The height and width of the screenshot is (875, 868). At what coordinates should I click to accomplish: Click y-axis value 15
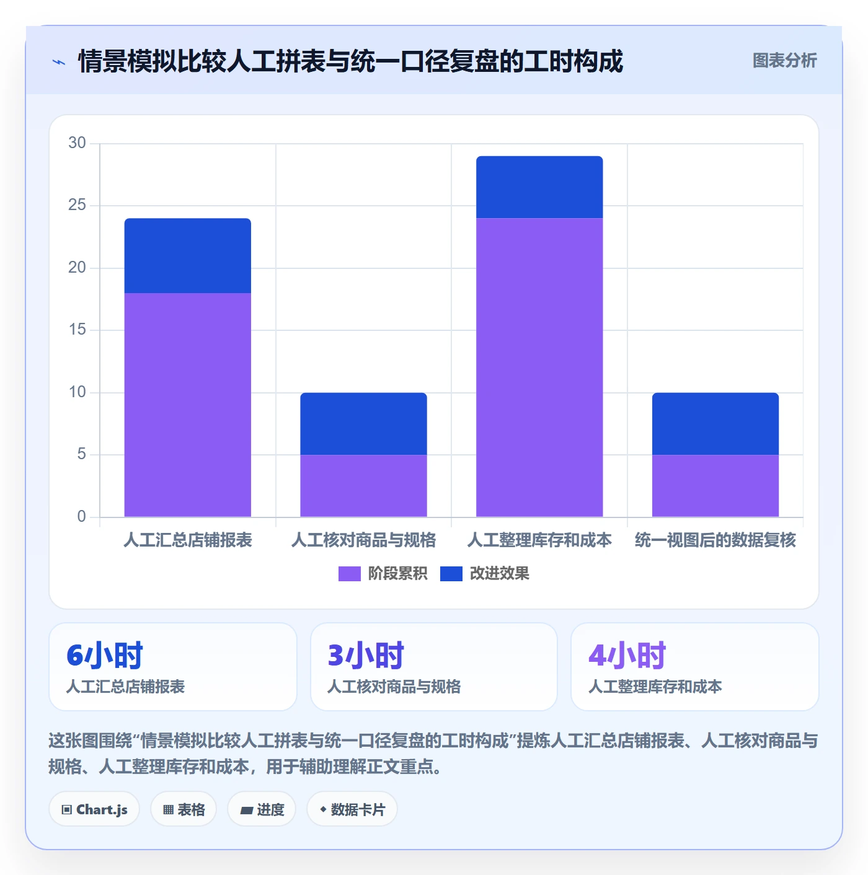tap(77, 330)
